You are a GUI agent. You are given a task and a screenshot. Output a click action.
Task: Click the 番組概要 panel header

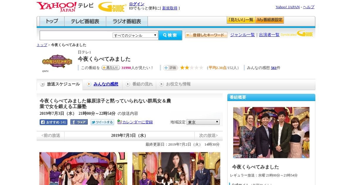click(x=271, y=97)
